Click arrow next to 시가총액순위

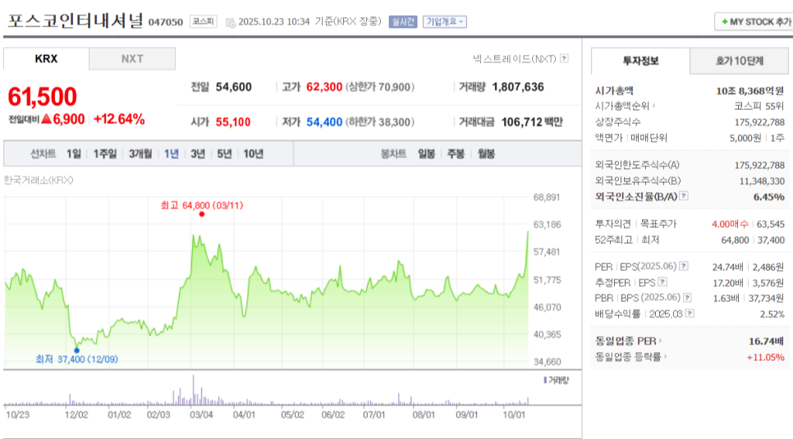654,106
